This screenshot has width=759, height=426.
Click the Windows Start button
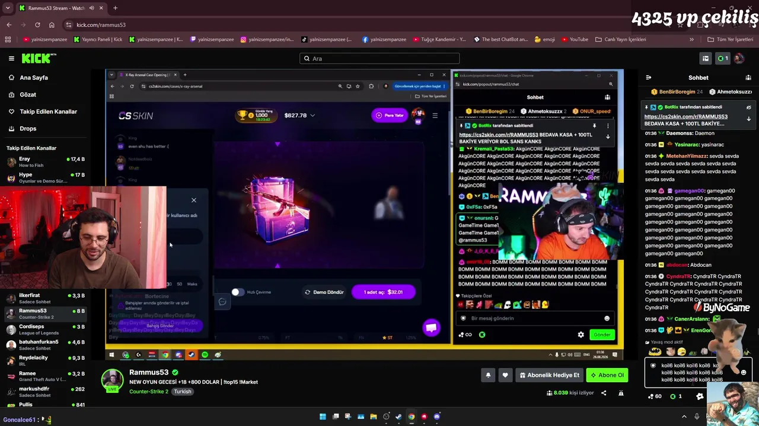(323, 417)
